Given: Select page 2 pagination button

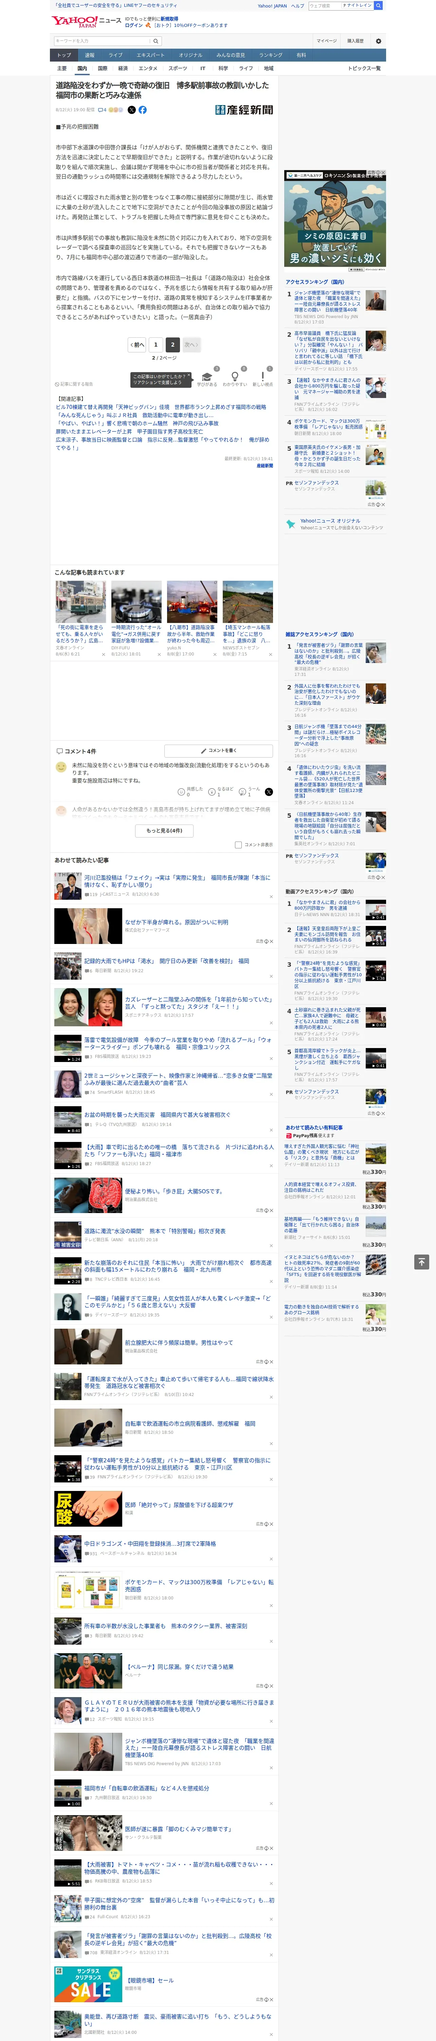Looking at the screenshot, I should pos(172,345).
